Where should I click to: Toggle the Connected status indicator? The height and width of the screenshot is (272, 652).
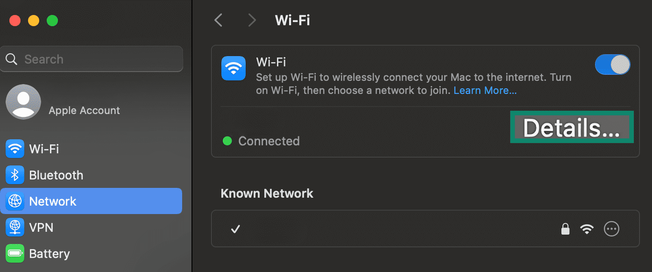pos(227,141)
